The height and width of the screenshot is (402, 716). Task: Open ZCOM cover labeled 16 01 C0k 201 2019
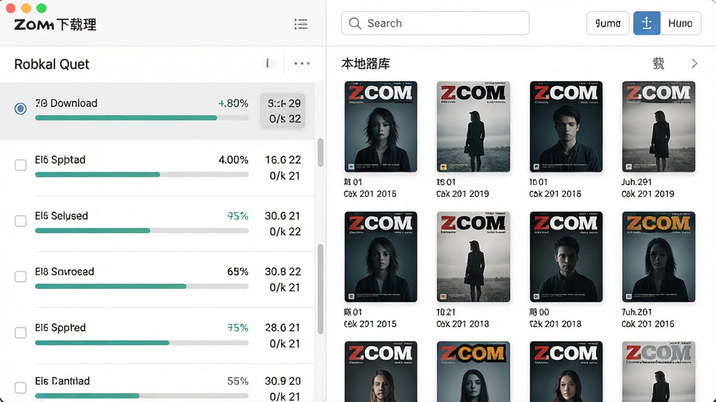(473, 127)
